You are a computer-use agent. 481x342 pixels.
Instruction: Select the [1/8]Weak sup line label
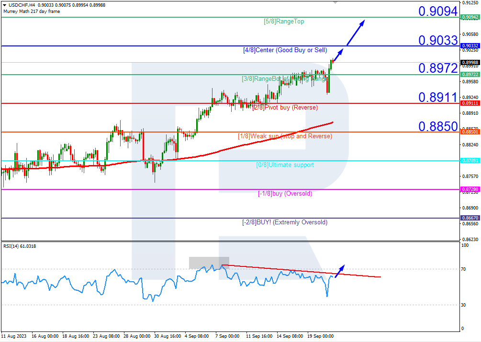coord(285,136)
